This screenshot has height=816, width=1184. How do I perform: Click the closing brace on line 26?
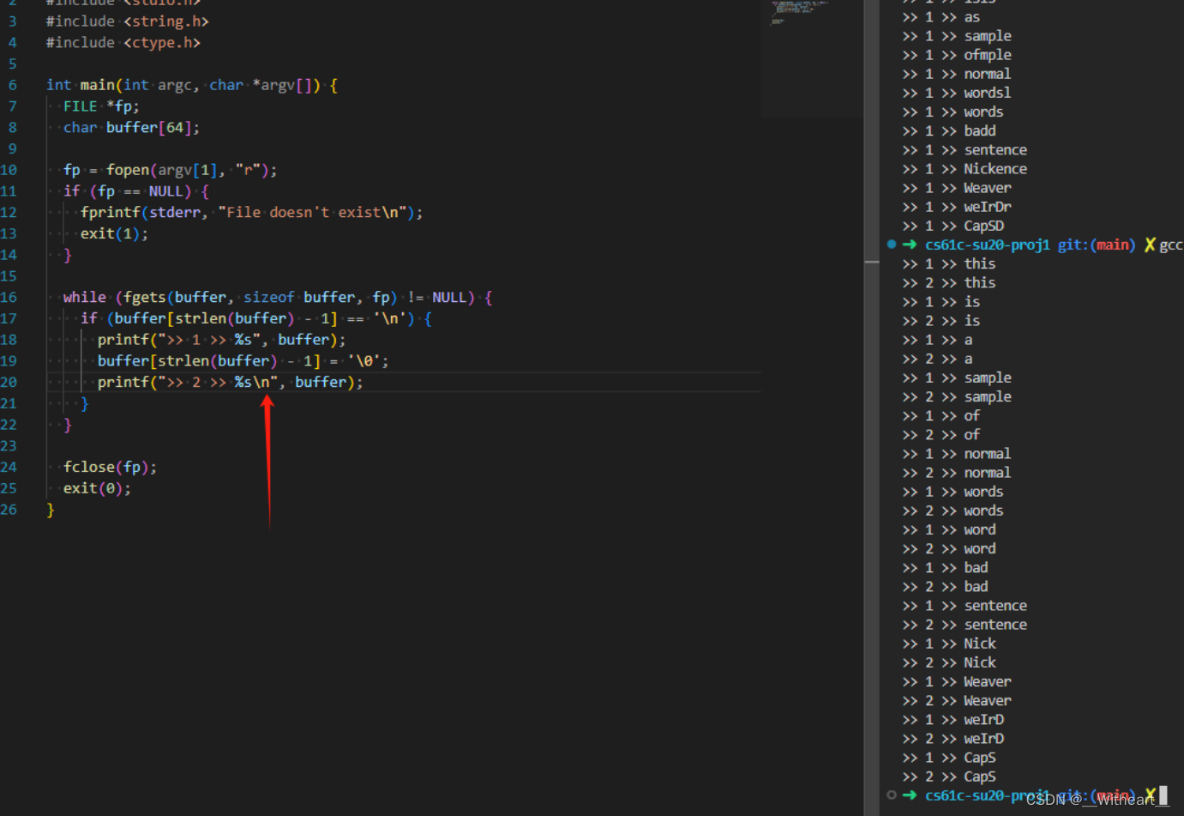click(x=50, y=510)
